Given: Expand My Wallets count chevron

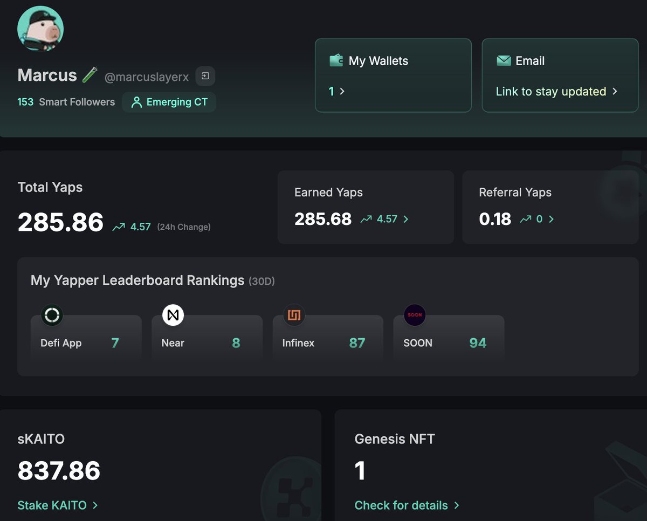Looking at the screenshot, I should point(342,91).
